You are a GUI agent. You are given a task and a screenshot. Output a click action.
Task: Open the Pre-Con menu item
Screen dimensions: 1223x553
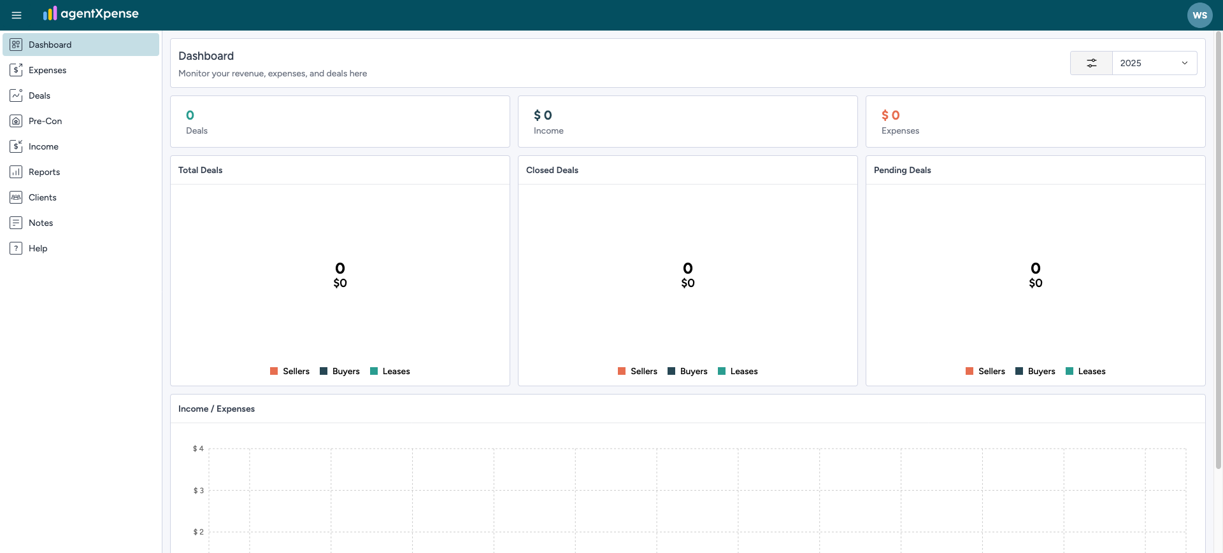[81, 121]
